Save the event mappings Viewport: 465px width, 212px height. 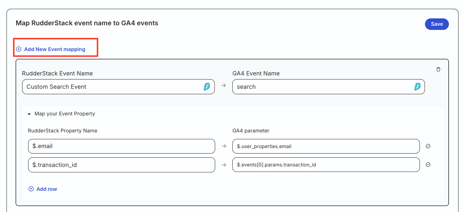pyautogui.click(x=437, y=24)
